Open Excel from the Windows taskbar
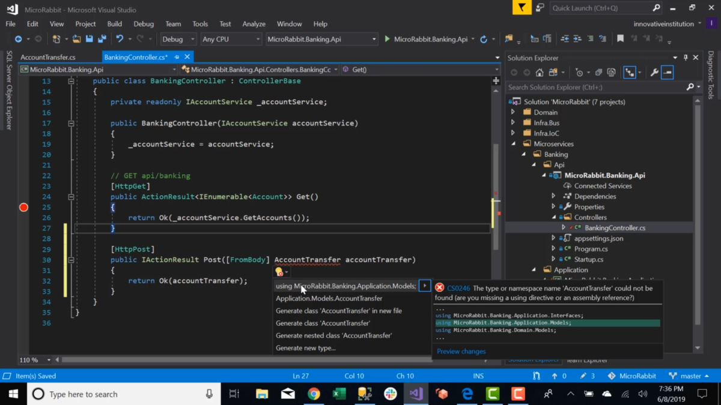Image resolution: width=721 pixels, height=405 pixels. tap(339, 394)
